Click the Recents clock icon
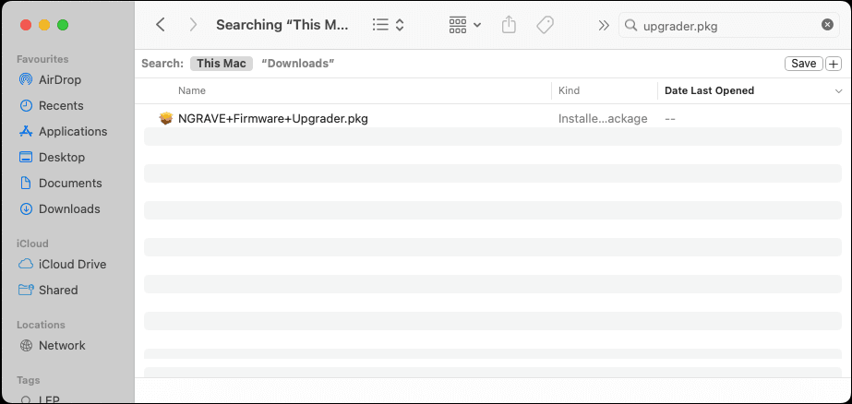The width and height of the screenshot is (852, 404). [26, 105]
